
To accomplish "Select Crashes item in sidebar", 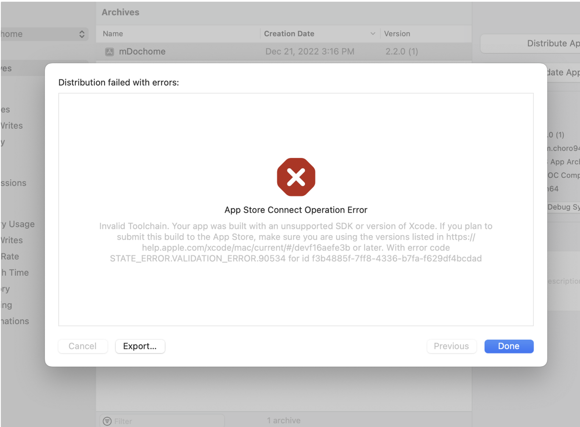I will tap(5, 110).
